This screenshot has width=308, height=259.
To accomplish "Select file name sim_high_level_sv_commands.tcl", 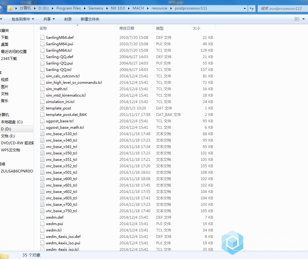I will click(74, 83).
